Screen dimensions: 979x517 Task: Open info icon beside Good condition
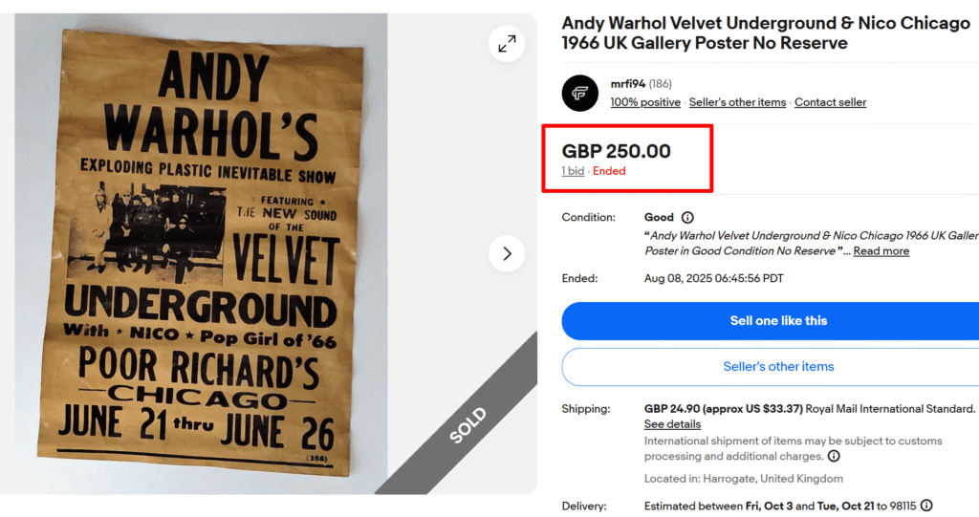click(x=687, y=217)
